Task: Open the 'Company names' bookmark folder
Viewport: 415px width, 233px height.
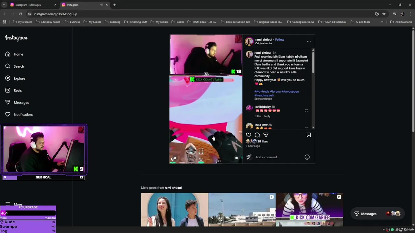Action: point(48,22)
